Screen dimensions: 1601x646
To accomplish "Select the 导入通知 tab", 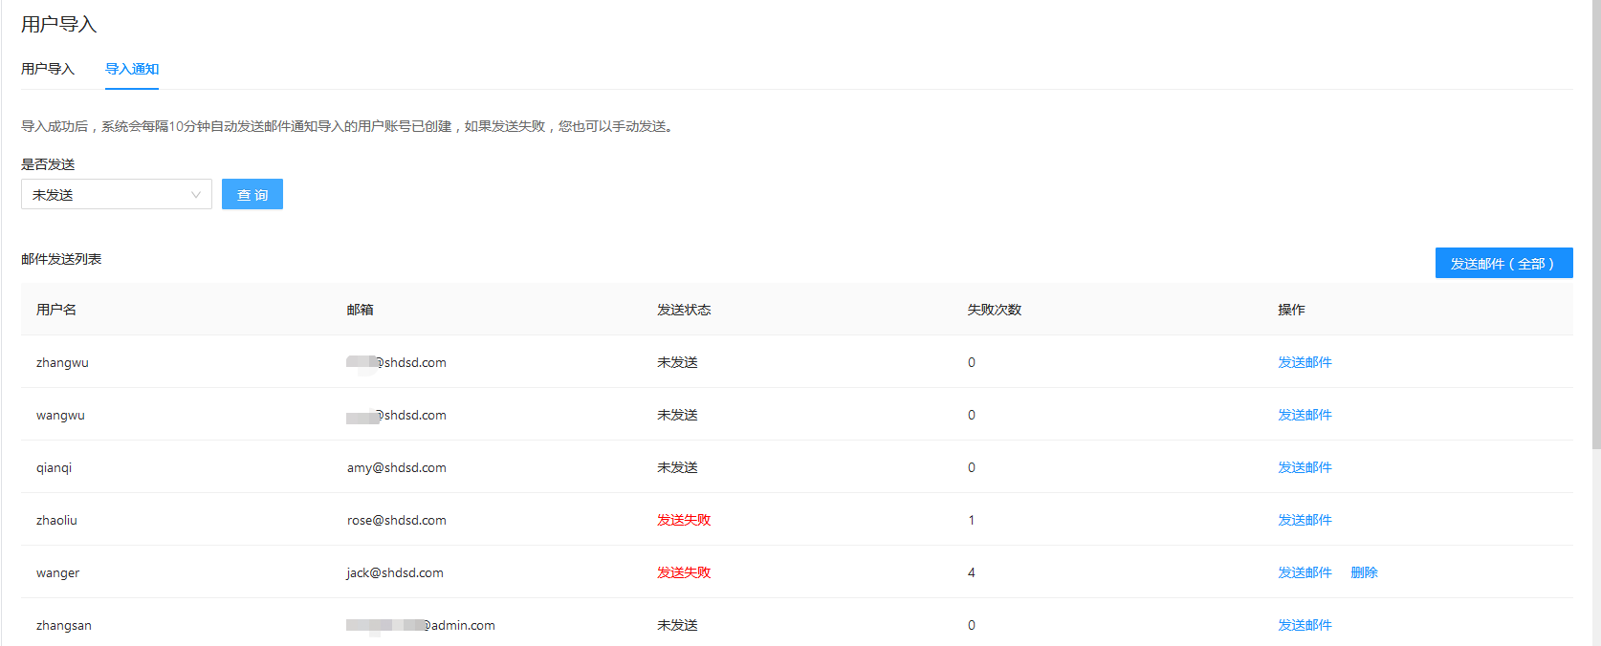I will tap(132, 69).
